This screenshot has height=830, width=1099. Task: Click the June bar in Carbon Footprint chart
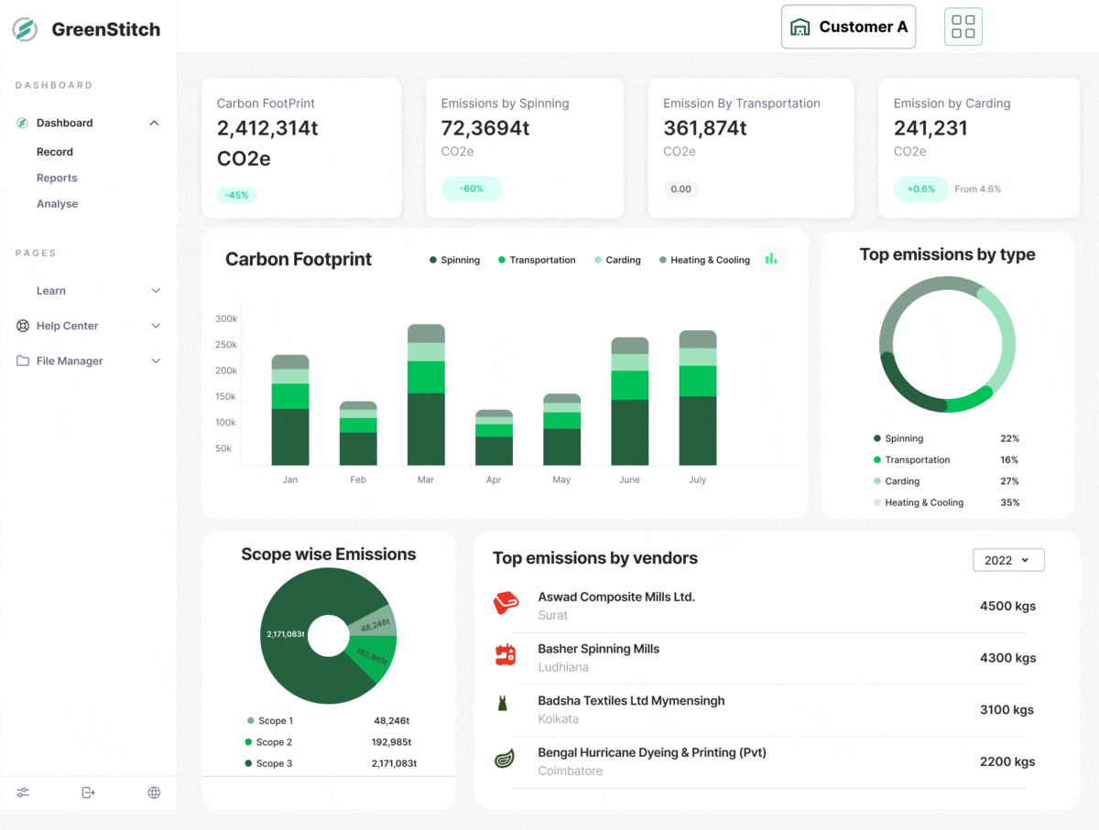[x=630, y=402]
